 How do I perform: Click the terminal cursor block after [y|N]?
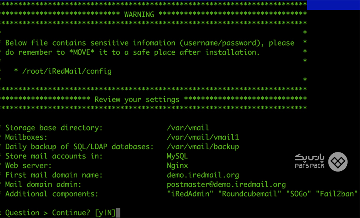(x=118, y=213)
